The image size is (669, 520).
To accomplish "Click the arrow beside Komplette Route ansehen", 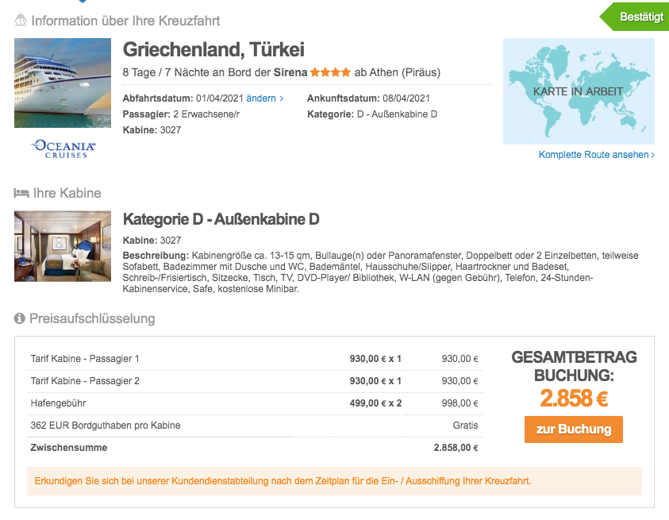I will [652, 155].
